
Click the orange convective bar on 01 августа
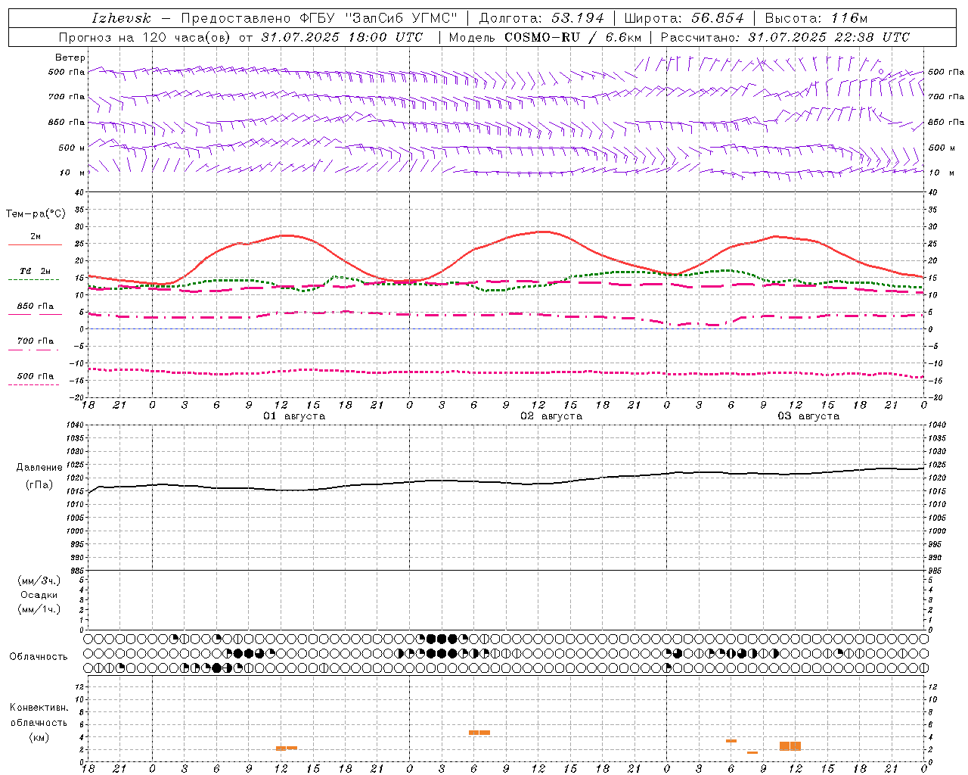287,748
